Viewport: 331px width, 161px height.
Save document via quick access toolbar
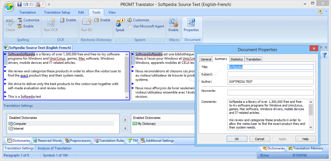click(20, 4)
